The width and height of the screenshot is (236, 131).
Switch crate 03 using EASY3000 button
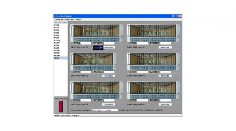coord(109,76)
